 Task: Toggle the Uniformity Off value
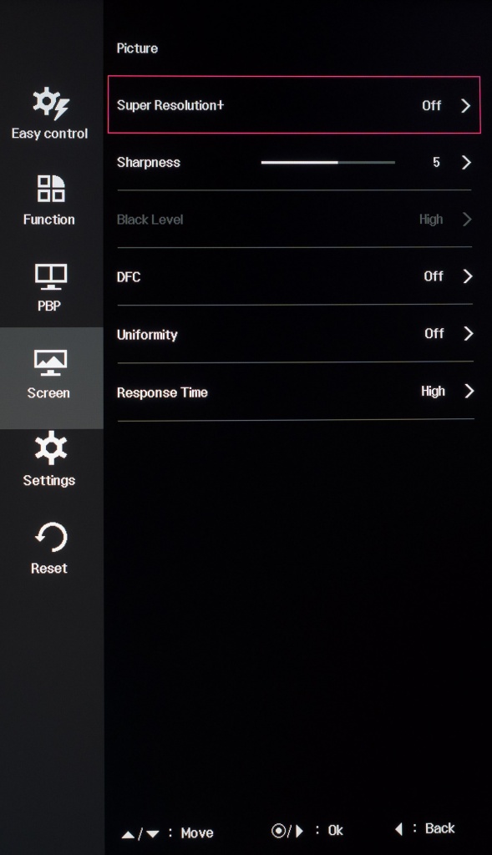(x=434, y=333)
